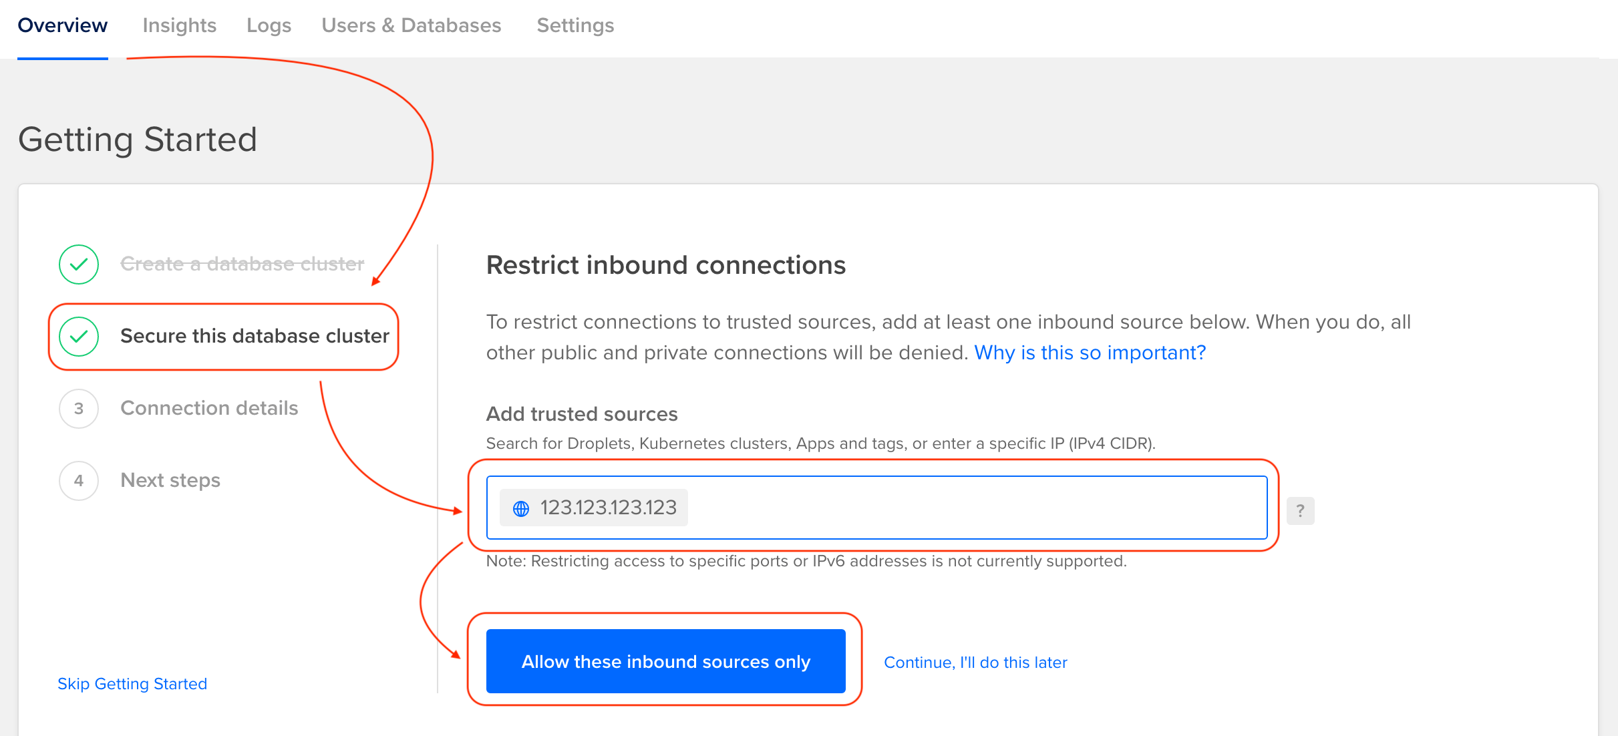The image size is (1618, 736).
Task: Click the globe icon on the IP chip
Action: [522, 508]
